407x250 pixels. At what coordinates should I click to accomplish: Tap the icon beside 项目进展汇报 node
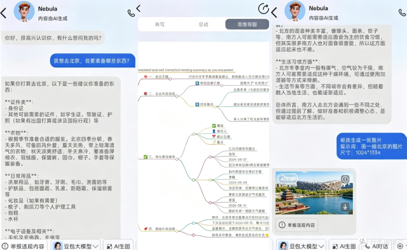197,83
